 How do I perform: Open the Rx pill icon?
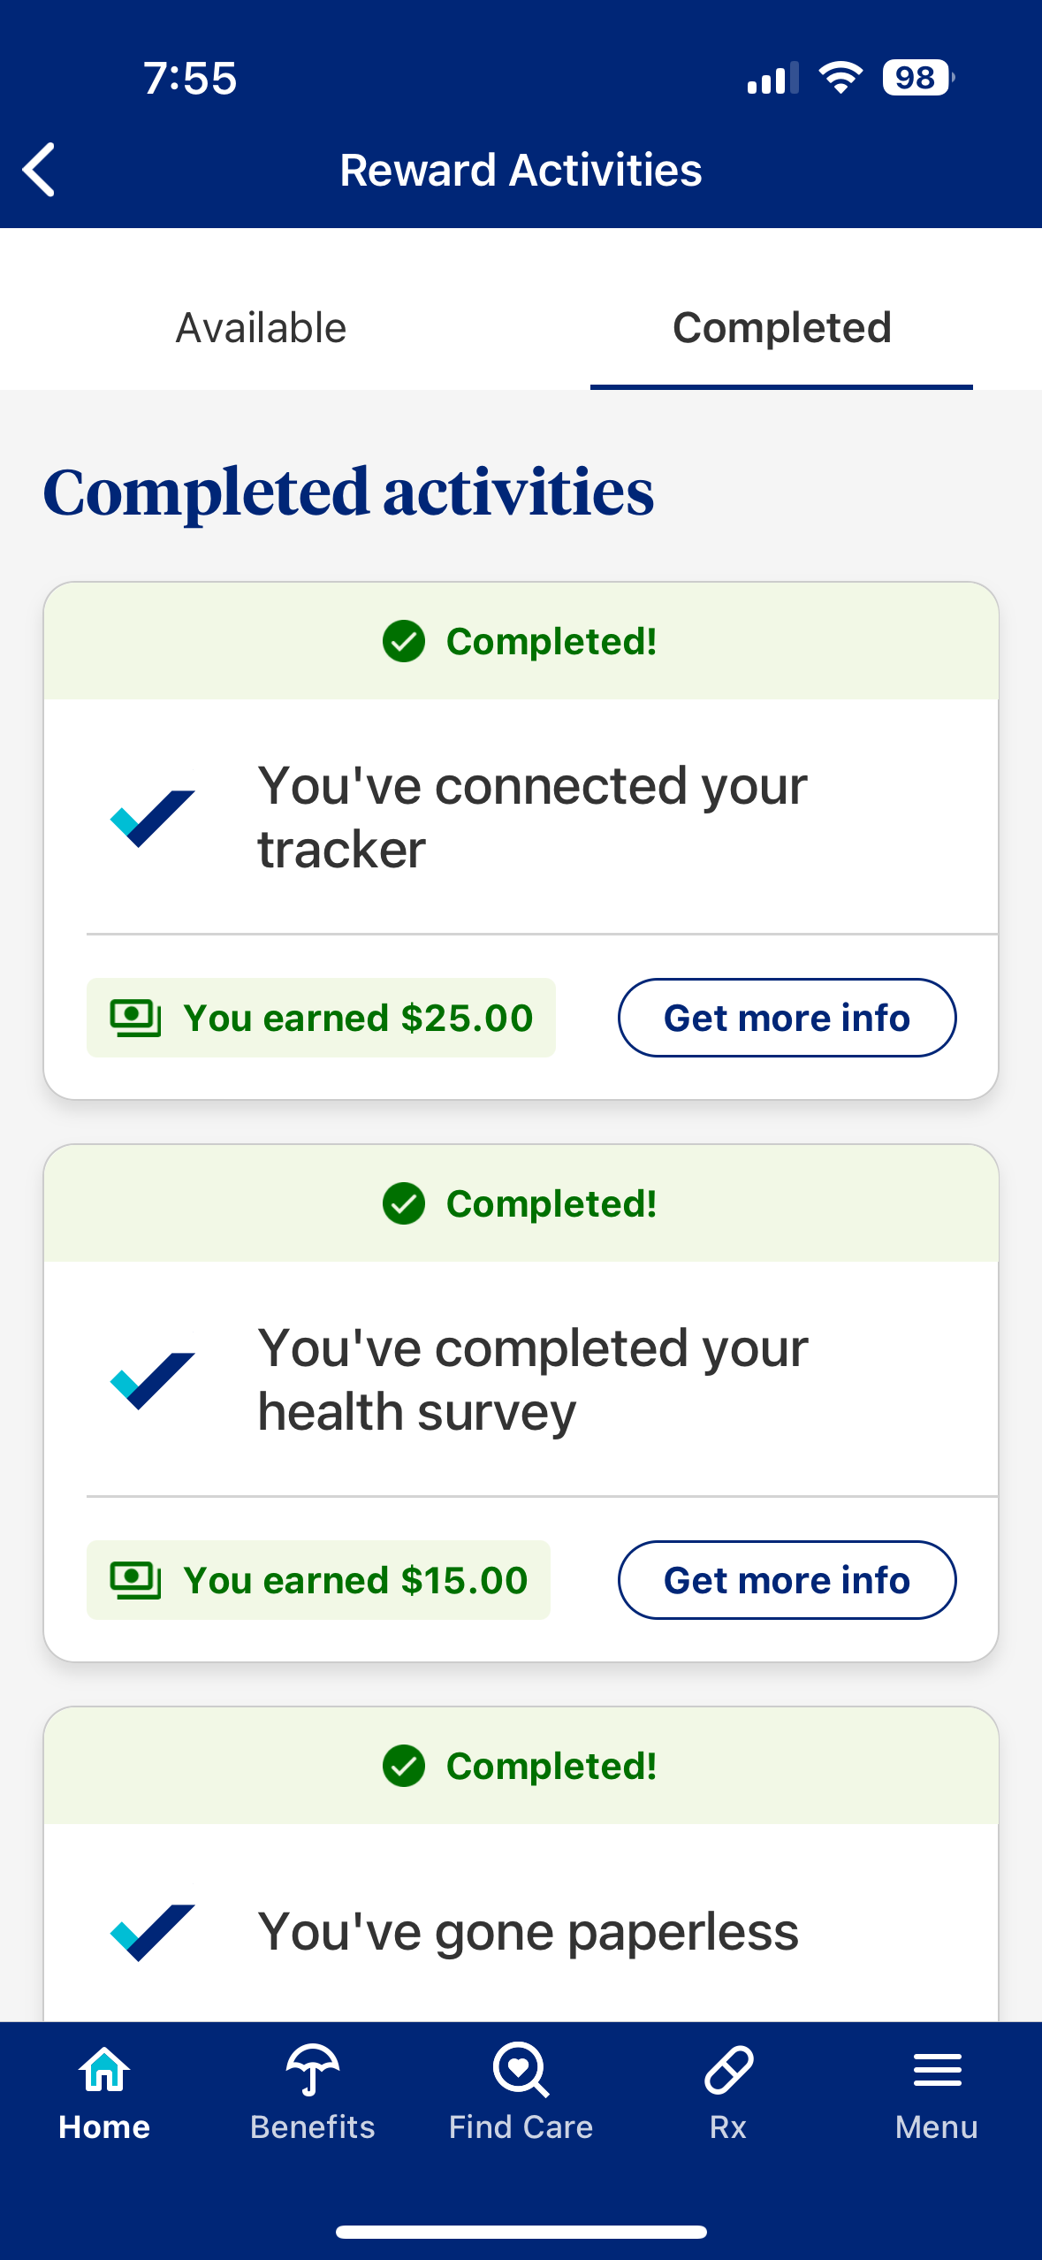click(x=728, y=2070)
